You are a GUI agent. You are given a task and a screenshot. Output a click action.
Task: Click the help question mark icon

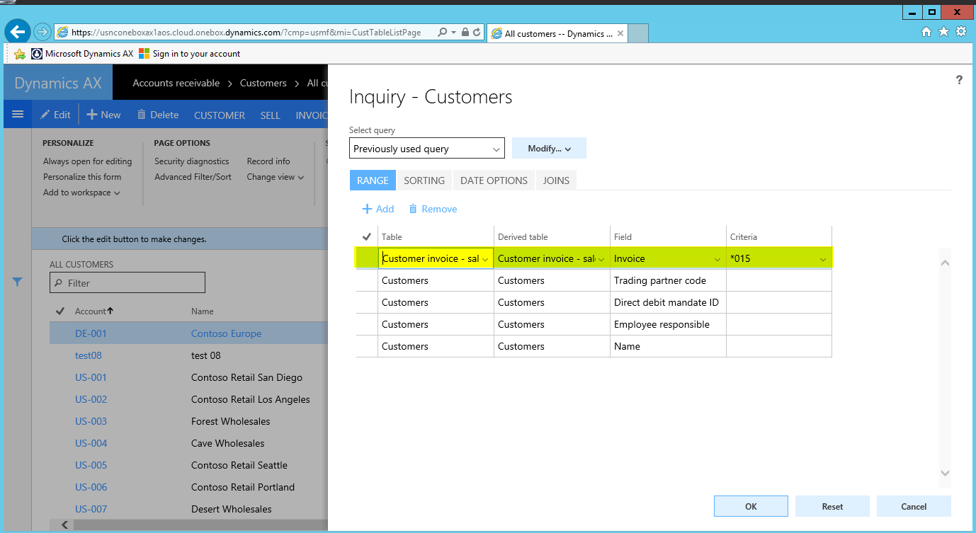[x=959, y=81]
